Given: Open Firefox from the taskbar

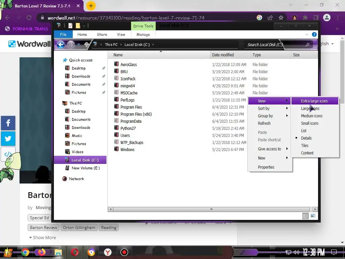Looking at the screenshot, I should tap(41, 252).
